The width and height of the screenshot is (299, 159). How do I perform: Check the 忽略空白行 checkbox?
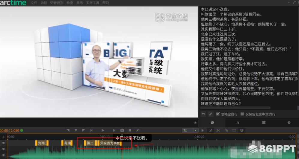point(218,114)
